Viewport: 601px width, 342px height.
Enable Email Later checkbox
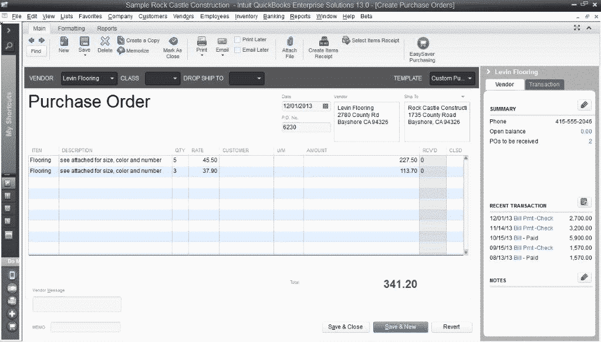coord(238,50)
